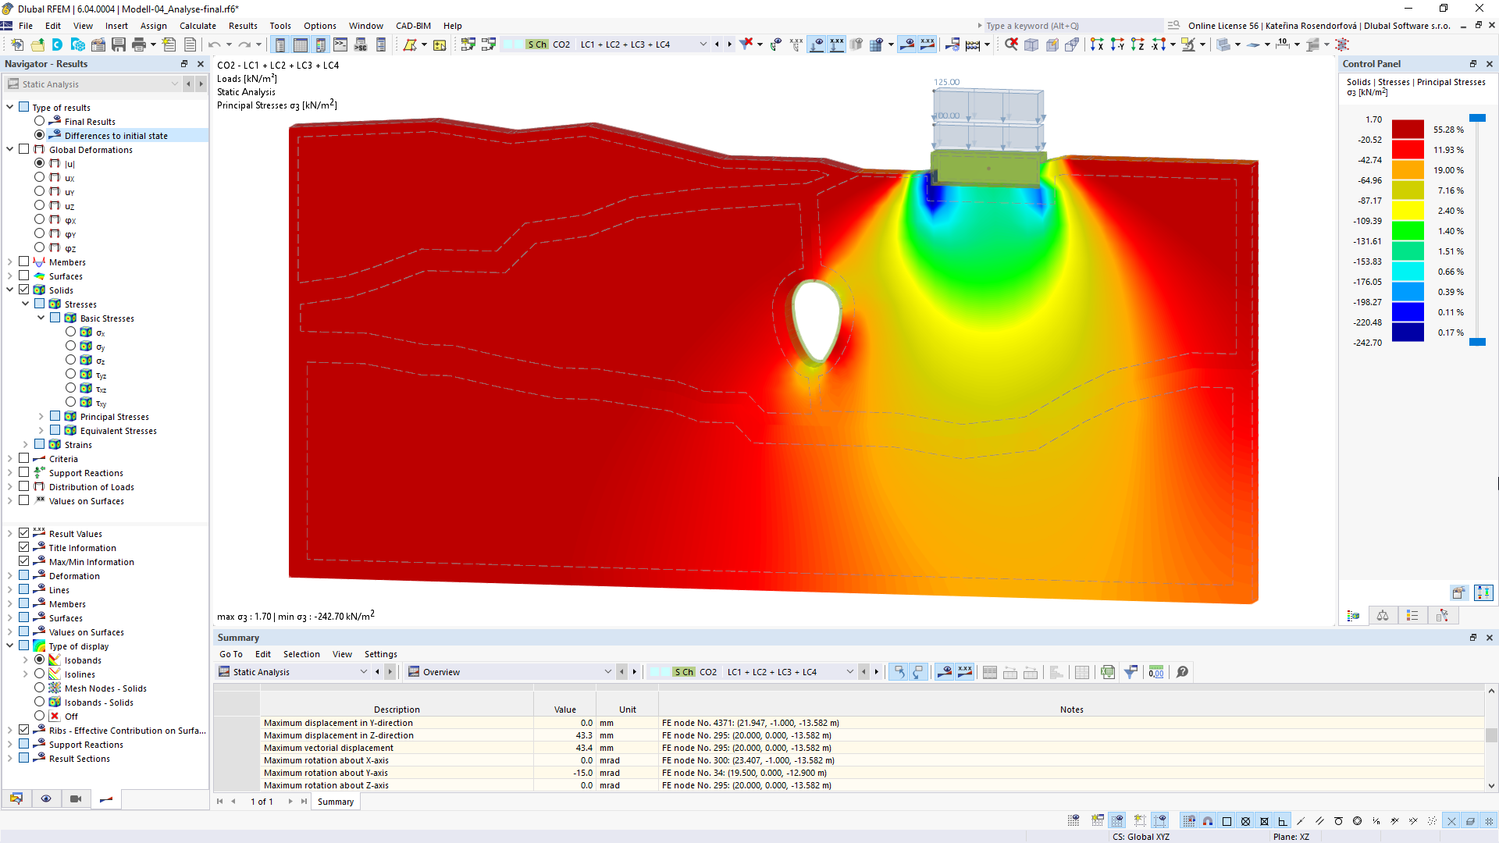1499x843 pixels.
Task: Toggle visibility of Global Deformations
Action: tap(25, 149)
